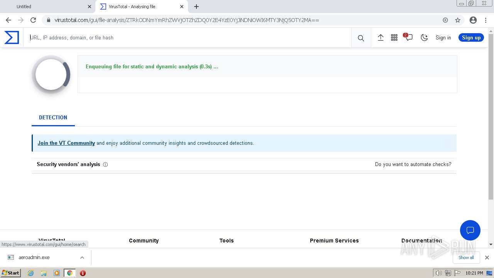Image resolution: width=494 pixels, height=278 pixels.
Task: Open Join the VT Community link
Action: point(66,143)
